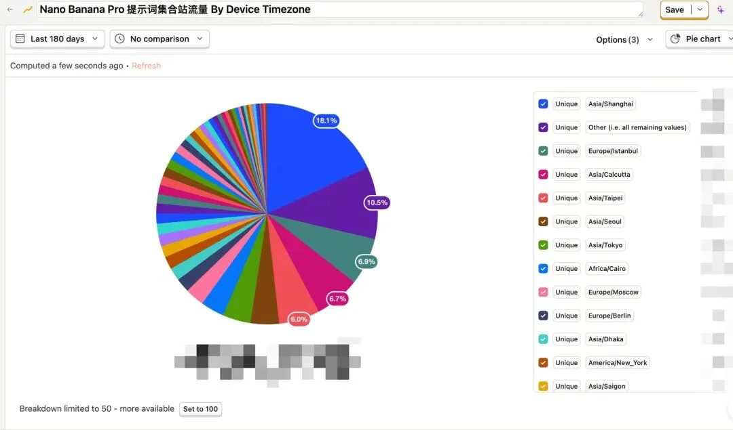This screenshot has height=430, width=733.
Task: Click the Asia/Calcutta legend label
Action: point(609,175)
